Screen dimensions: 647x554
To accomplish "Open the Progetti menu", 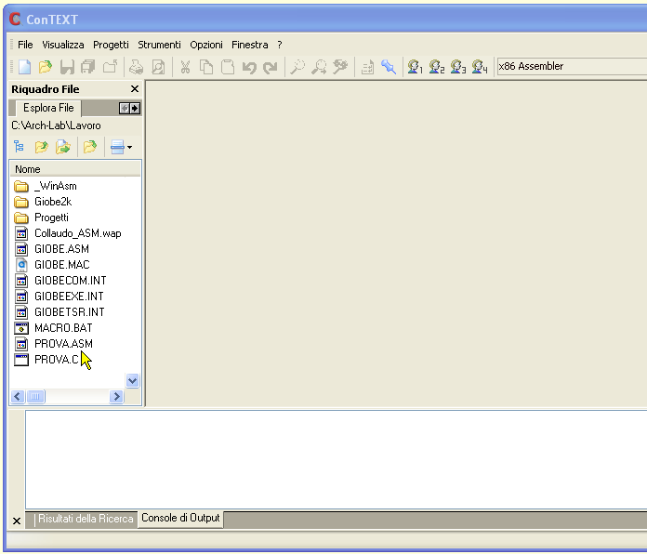I will (x=111, y=45).
